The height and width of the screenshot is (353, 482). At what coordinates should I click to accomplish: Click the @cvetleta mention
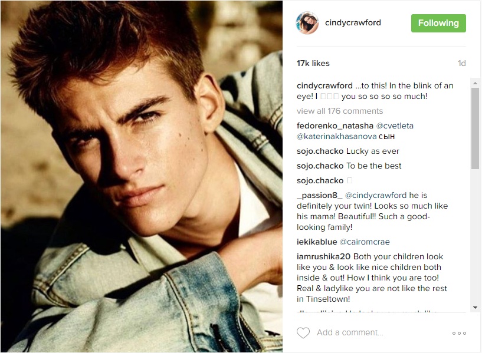coord(395,126)
